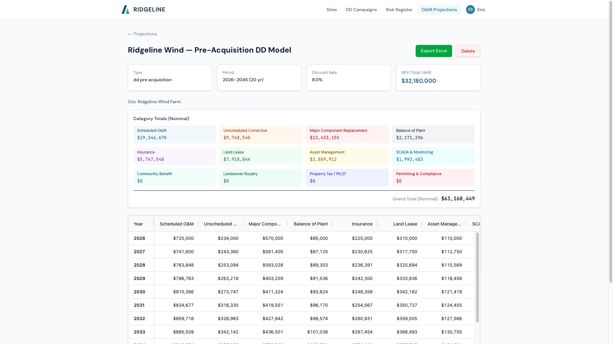Click the NPV Total O&M card
The width and height of the screenshot is (613, 344).
click(x=438, y=78)
